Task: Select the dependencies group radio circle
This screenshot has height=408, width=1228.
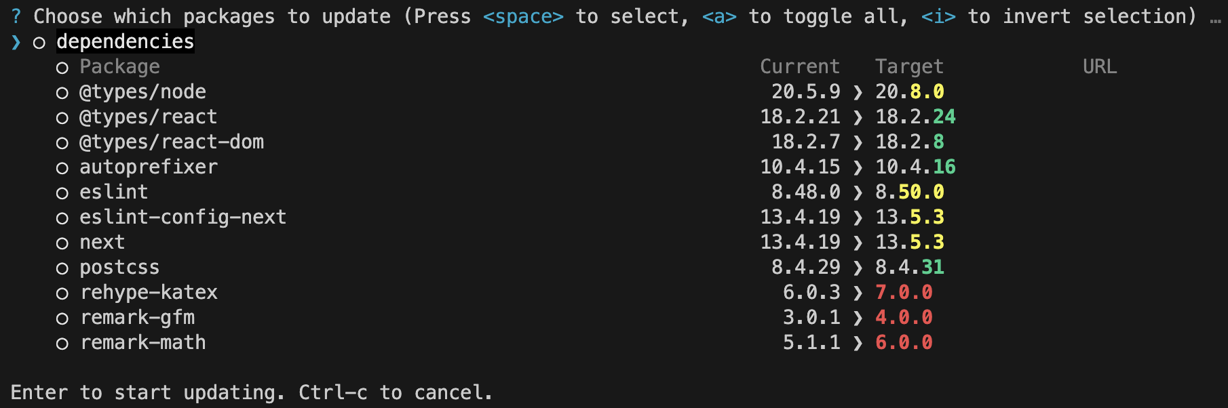Action: pyautogui.click(x=39, y=43)
